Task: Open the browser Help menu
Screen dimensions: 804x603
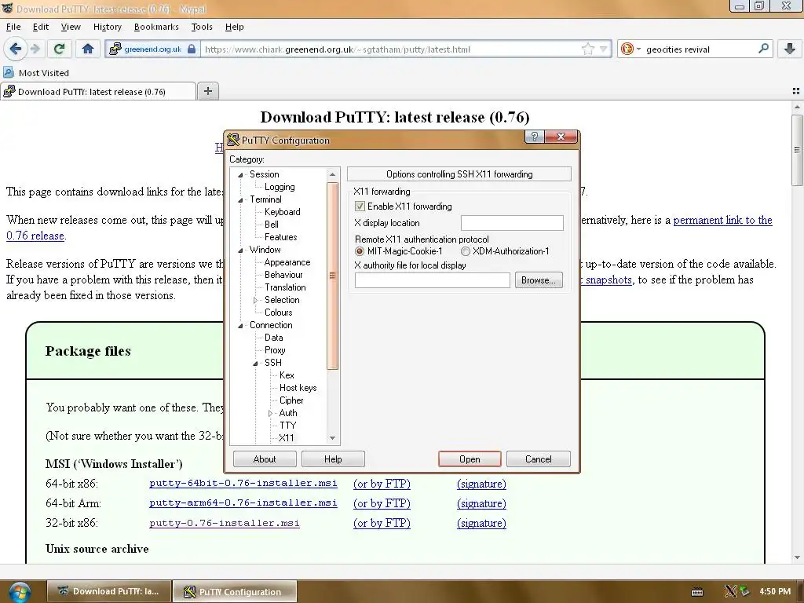Action: click(234, 27)
